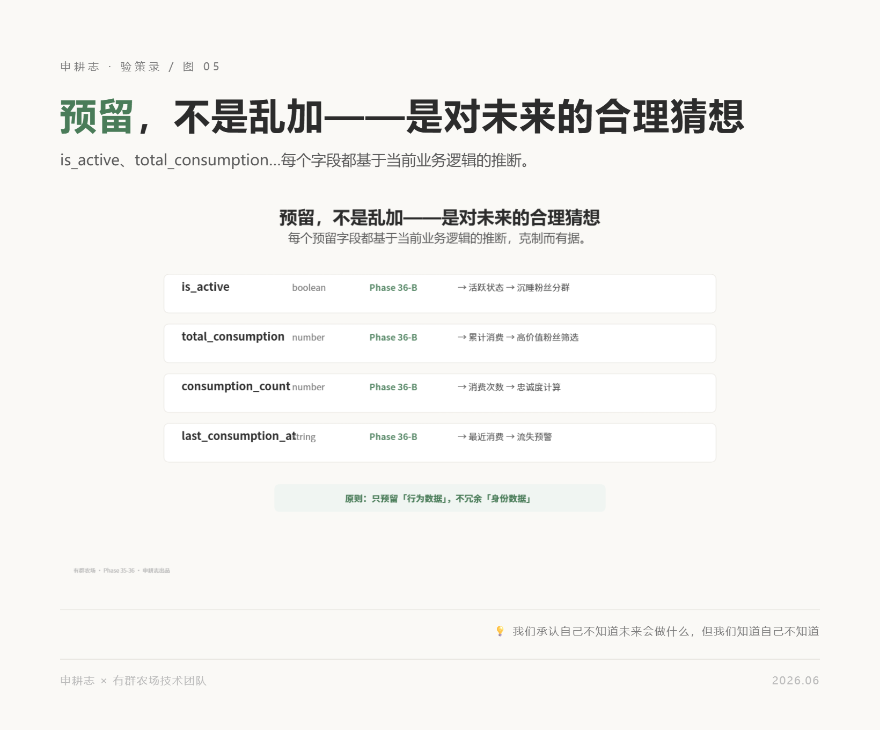
Task: Click number type in consumption_count row
Action: coord(309,387)
